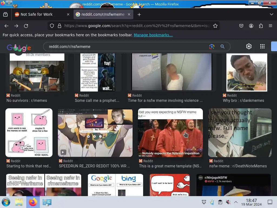The width and height of the screenshot is (277, 208).
Task: Open the Firefox hamburger application menu
Action: [271, 26]
